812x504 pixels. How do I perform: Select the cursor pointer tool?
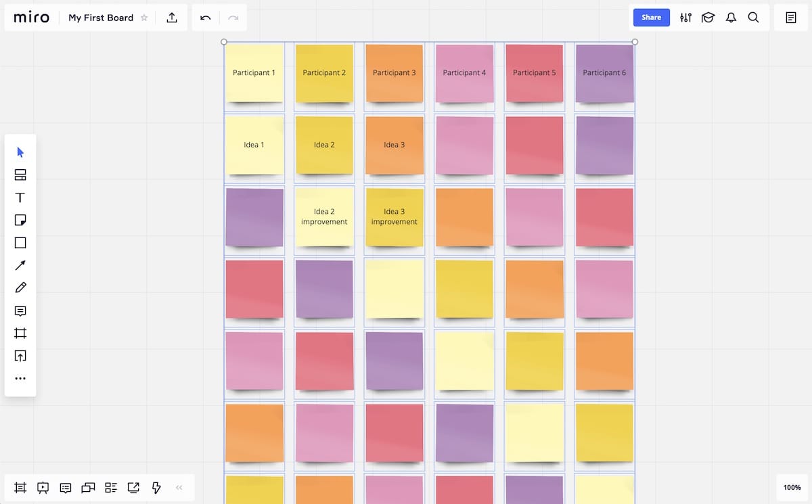20,152
